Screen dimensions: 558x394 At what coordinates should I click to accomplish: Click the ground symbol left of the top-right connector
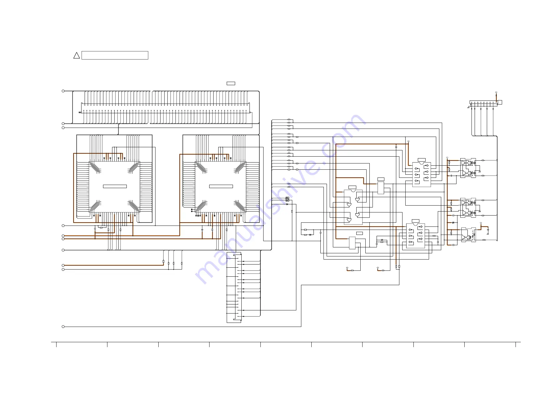[x=468, y=108]
